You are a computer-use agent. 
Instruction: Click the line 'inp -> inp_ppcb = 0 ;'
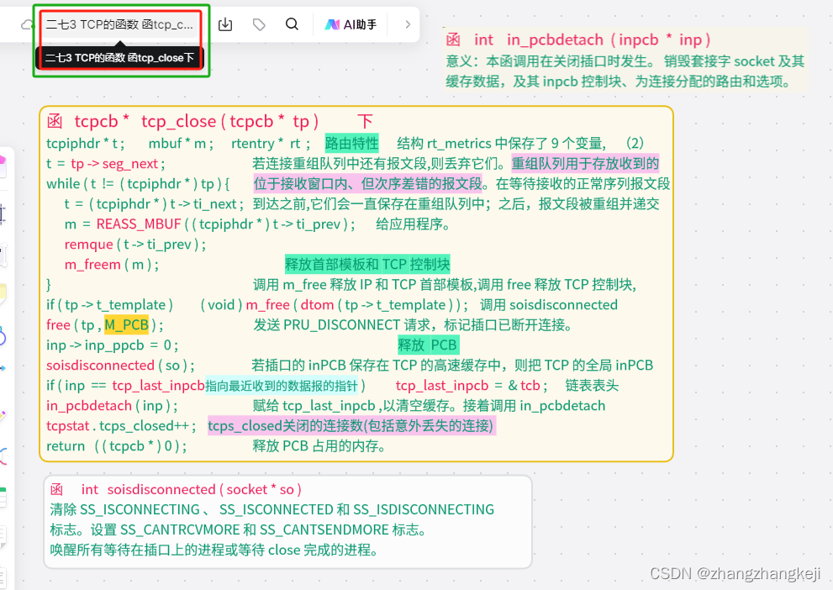(112, 345)
